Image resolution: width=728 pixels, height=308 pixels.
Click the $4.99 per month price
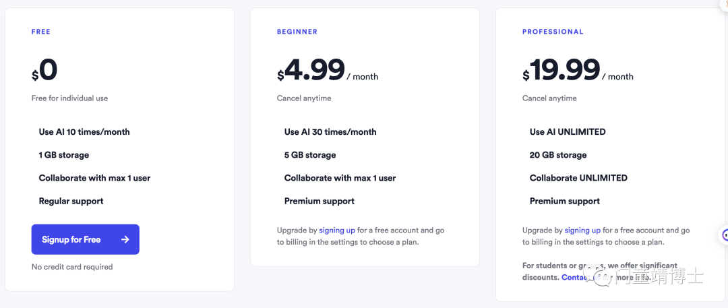328,71
